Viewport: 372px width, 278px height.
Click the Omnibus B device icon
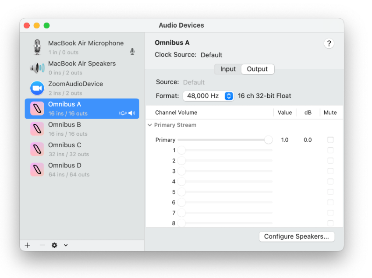coord(37,129)
